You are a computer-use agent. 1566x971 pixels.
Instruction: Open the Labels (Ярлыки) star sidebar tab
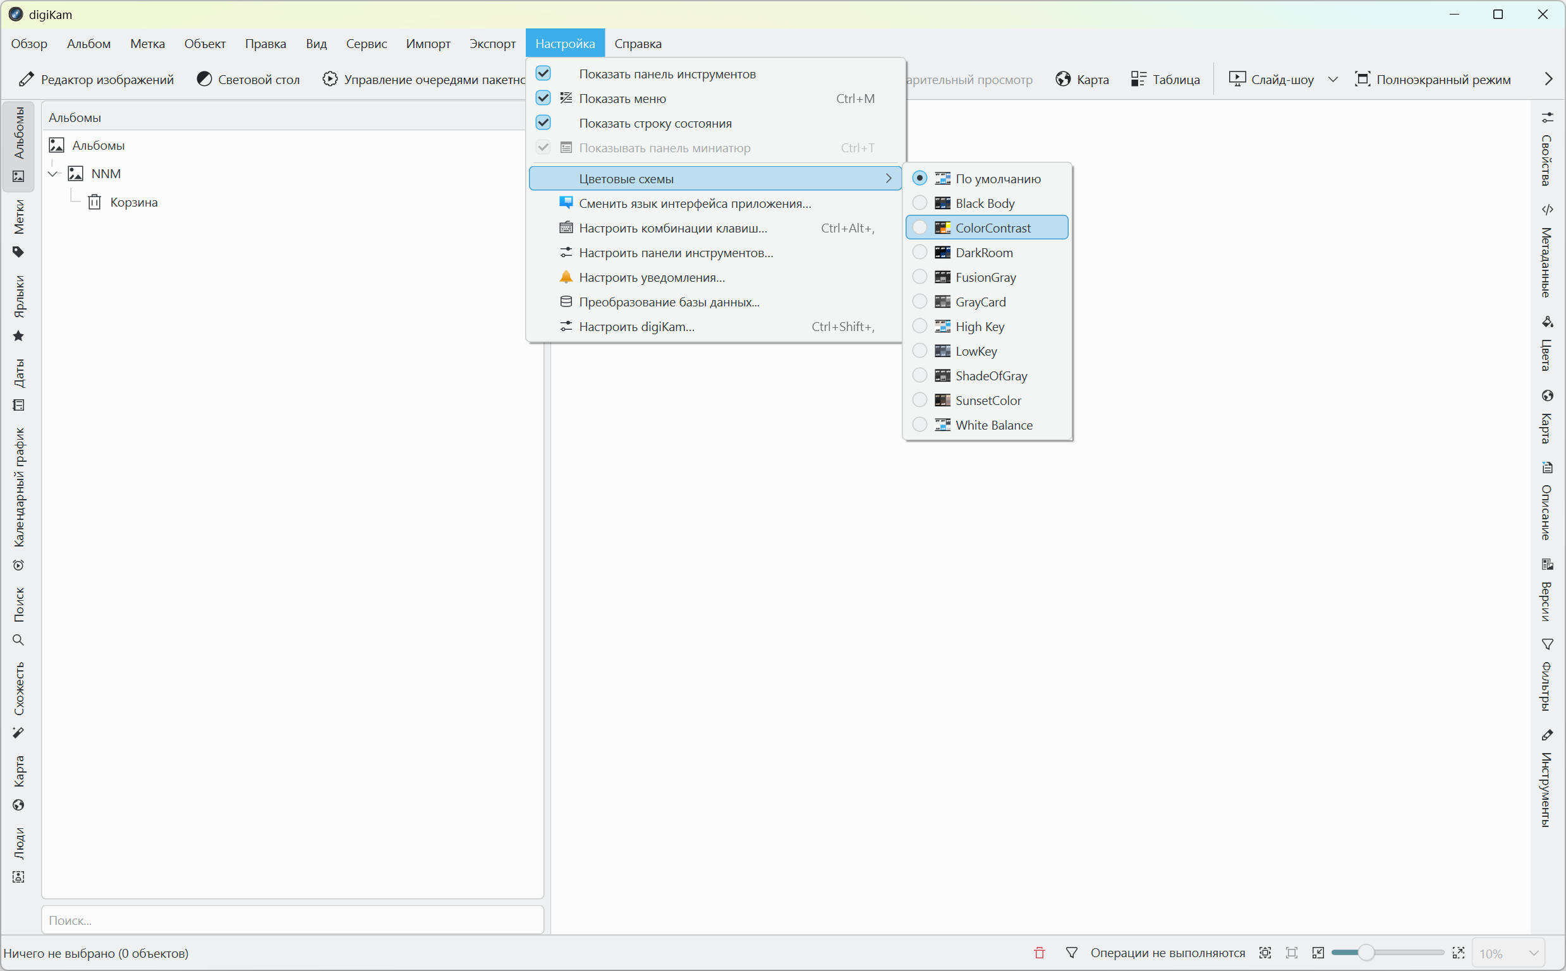coord(18,309)
